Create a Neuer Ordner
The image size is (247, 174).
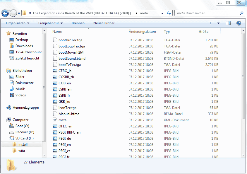coord(104,23)
